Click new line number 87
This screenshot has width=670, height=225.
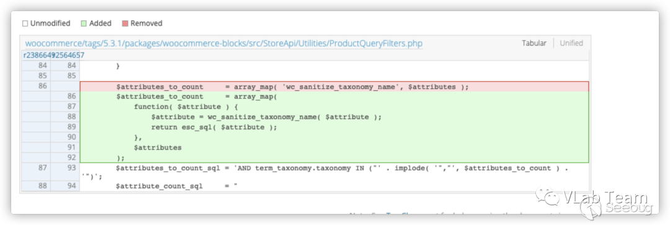(x=65, y=106)
